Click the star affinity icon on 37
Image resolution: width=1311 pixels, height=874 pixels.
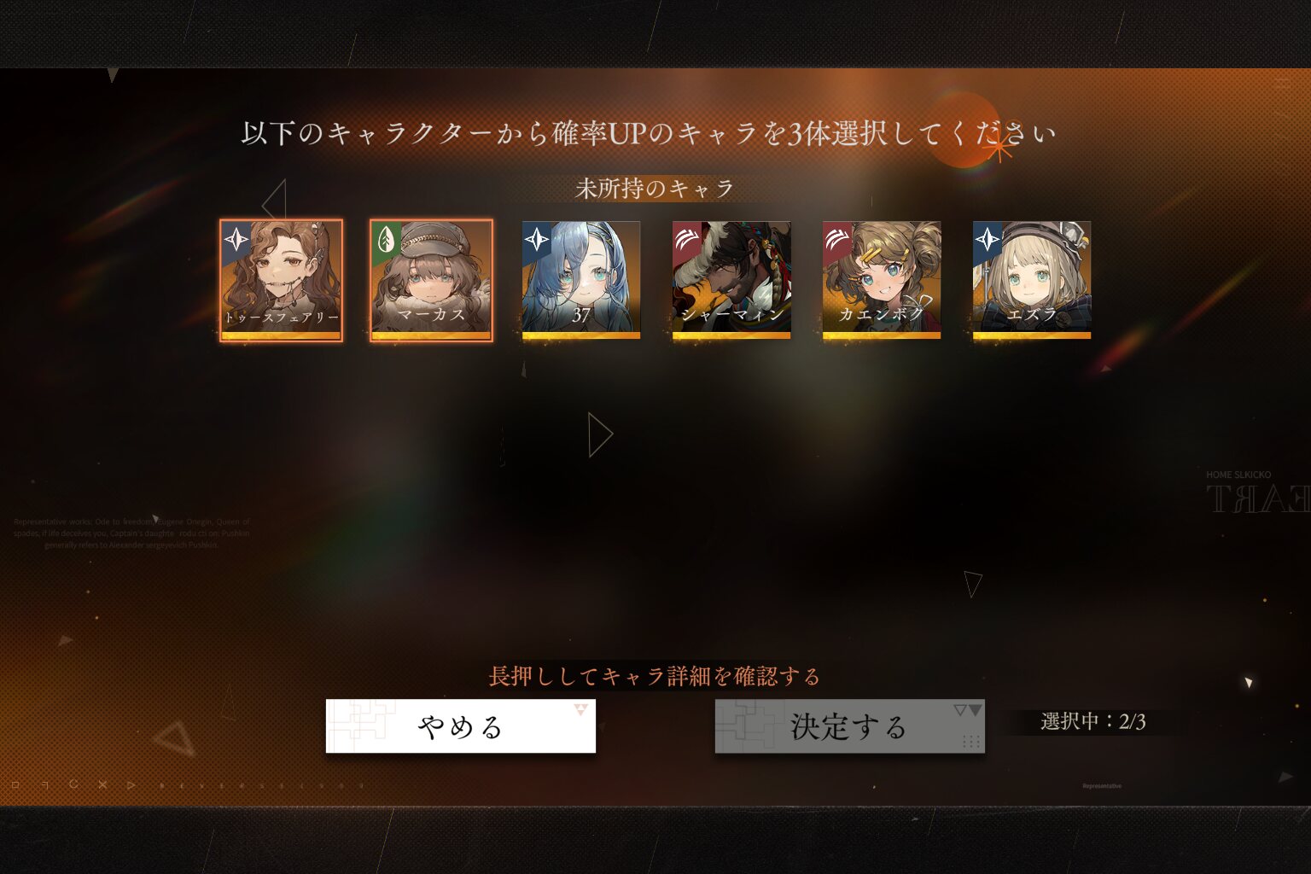pos(537,240)
